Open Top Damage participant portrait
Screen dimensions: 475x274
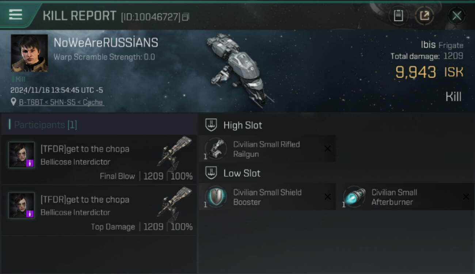coord(22,206)
